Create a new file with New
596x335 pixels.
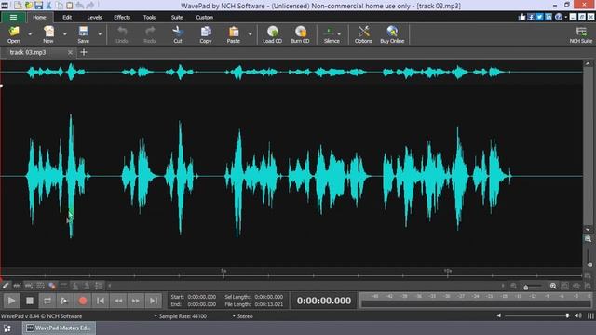(x=48, y=34)
